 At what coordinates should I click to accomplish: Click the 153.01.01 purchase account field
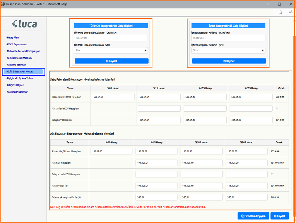[157, 151]
